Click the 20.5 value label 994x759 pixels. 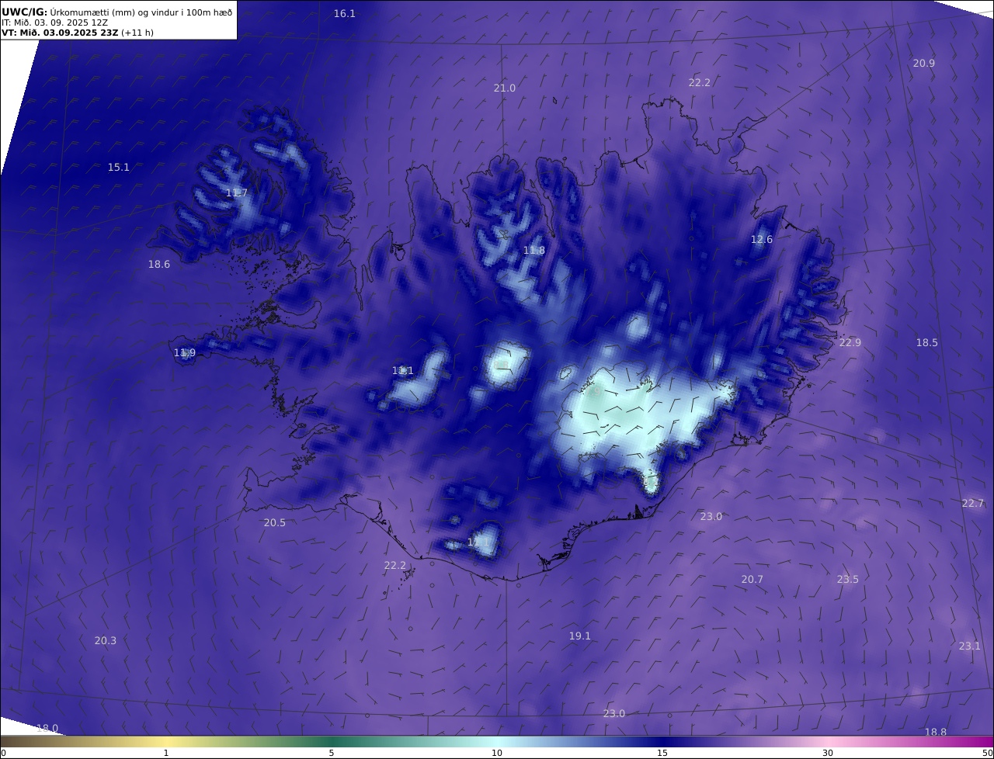275,523
